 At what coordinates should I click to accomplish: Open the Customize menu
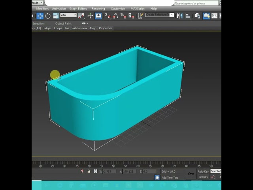[x=118, y=9]
